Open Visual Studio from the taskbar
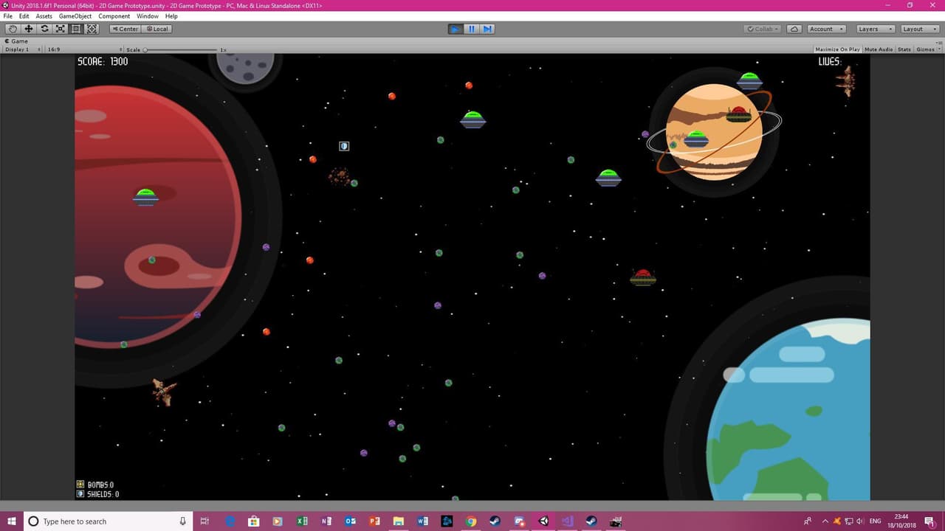The image size is (945, 531). pos(567,521)
